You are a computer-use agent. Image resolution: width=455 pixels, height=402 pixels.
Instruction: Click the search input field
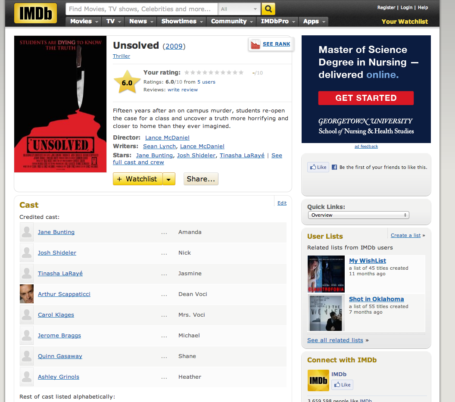click(142, 9)
